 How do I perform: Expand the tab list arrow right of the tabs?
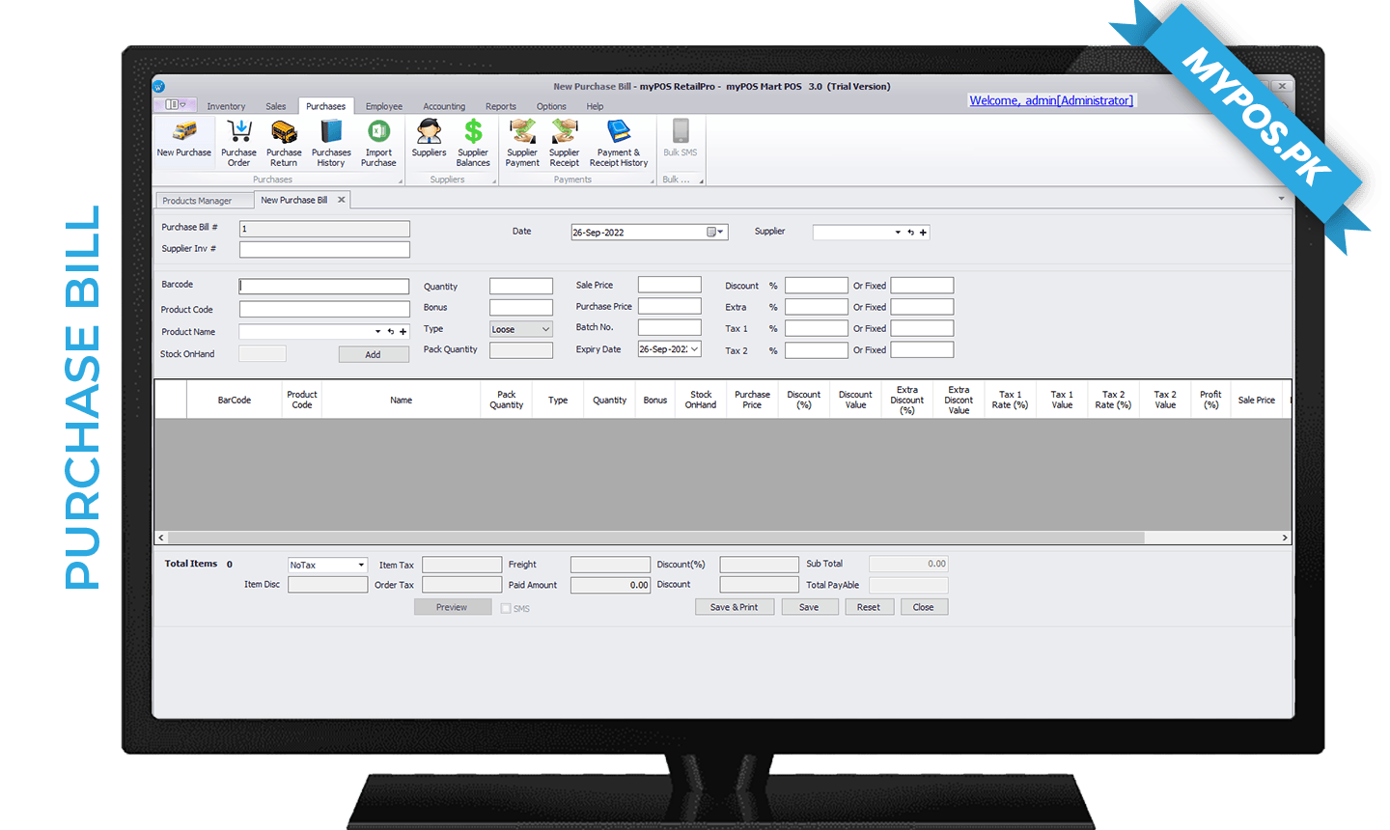[1281, 199]
